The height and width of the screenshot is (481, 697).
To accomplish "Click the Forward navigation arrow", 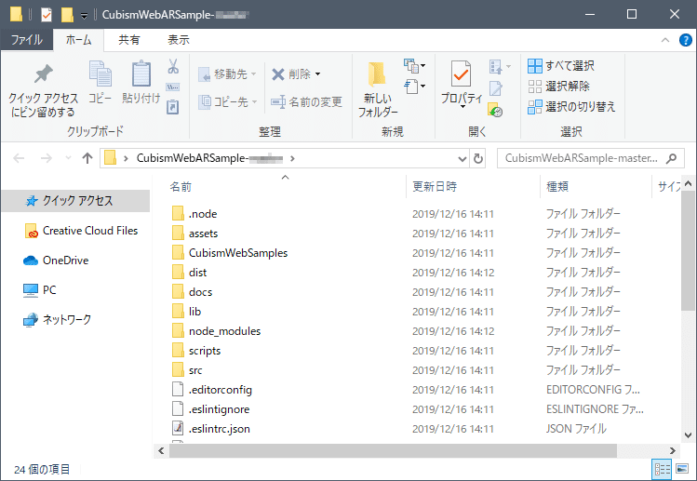I will (x=47, y=158).
